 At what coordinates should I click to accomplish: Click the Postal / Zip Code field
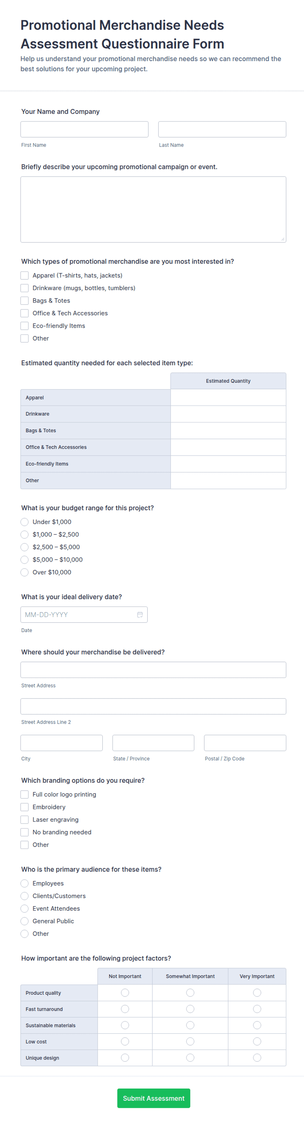245,743
